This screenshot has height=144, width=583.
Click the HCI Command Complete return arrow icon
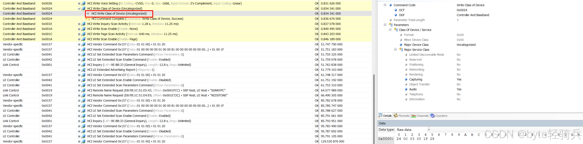(88, 19)
